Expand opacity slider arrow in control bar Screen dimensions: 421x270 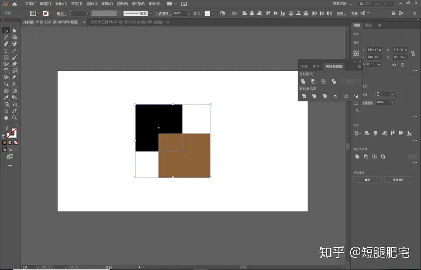click(x=189, y=13)
